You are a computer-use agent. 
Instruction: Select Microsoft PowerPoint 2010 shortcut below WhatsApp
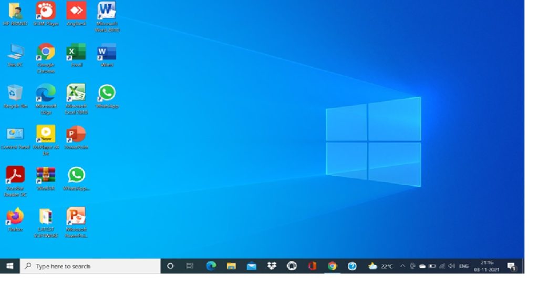click(x=76, y=223)
